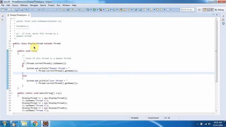Click the Search toolbar icon

[129, 10]
